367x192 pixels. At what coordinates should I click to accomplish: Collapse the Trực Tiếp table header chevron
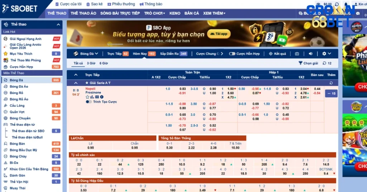[x=76, y=75]
